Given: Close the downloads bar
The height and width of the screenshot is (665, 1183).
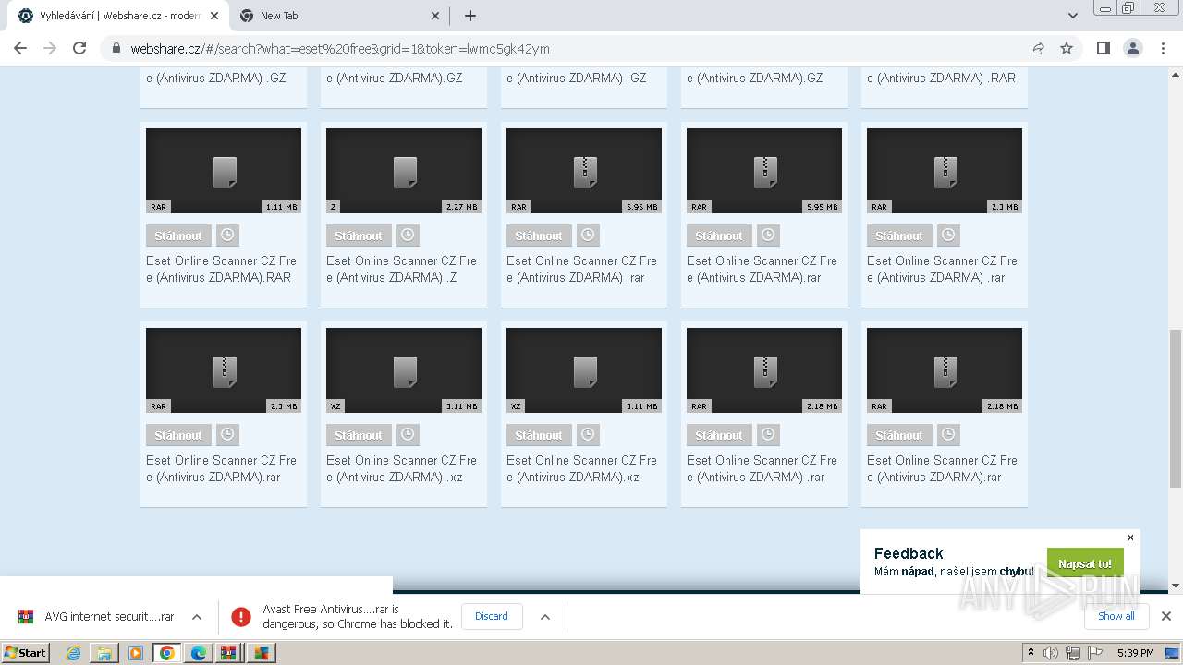Looking at the screenshot, I should click(1166, 616).
